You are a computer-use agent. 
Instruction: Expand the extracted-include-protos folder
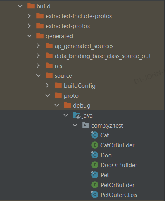(x=29, y=16)
